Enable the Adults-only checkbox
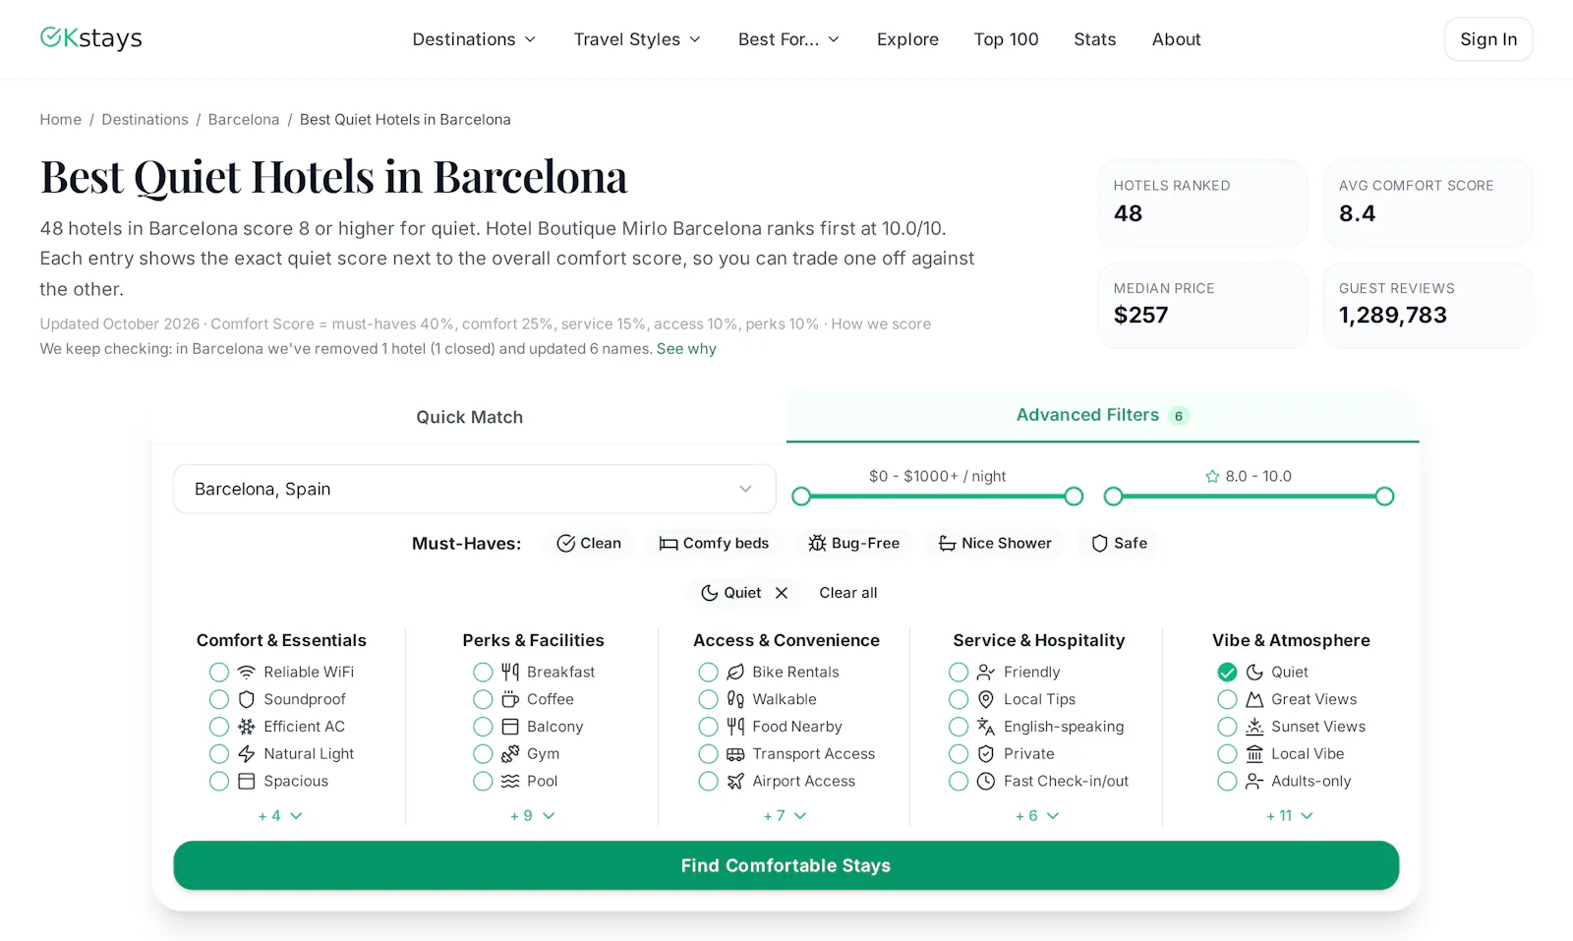 point(1227,781)
